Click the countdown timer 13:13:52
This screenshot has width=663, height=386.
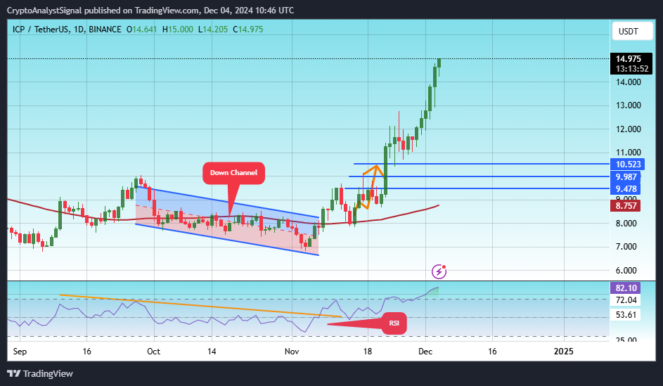pos(631,69)
